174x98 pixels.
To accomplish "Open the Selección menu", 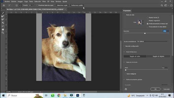I will tap(38, 2).
